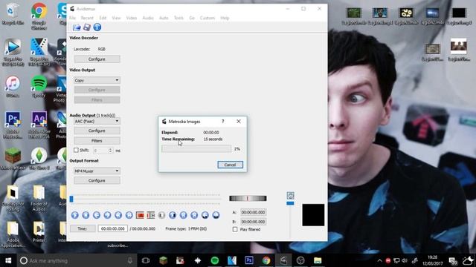This screenshot has width=476, height=267.
Task: Go to previous frame with left-arrow icon
Action: 97,215
